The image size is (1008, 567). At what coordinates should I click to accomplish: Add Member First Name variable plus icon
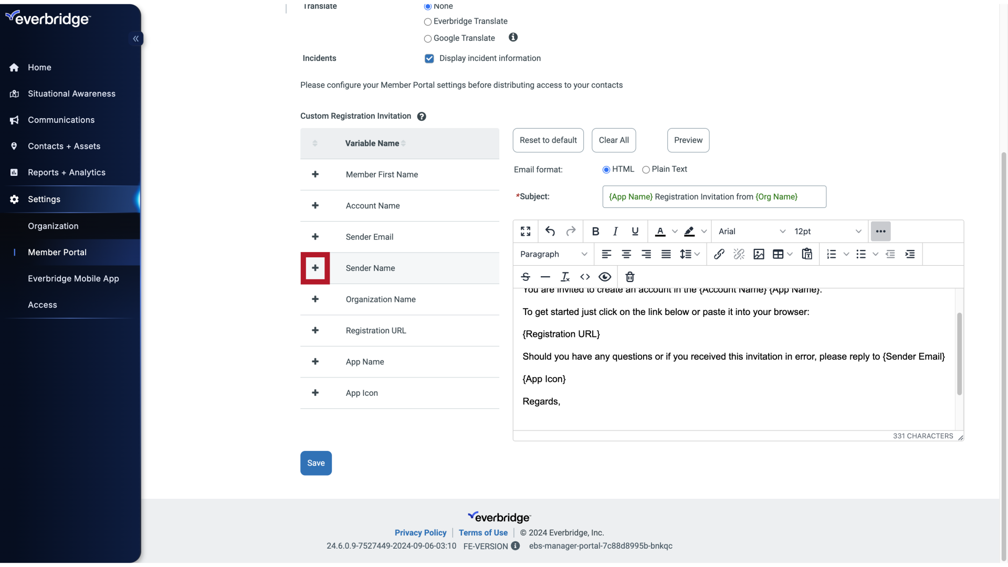point(315,174)
